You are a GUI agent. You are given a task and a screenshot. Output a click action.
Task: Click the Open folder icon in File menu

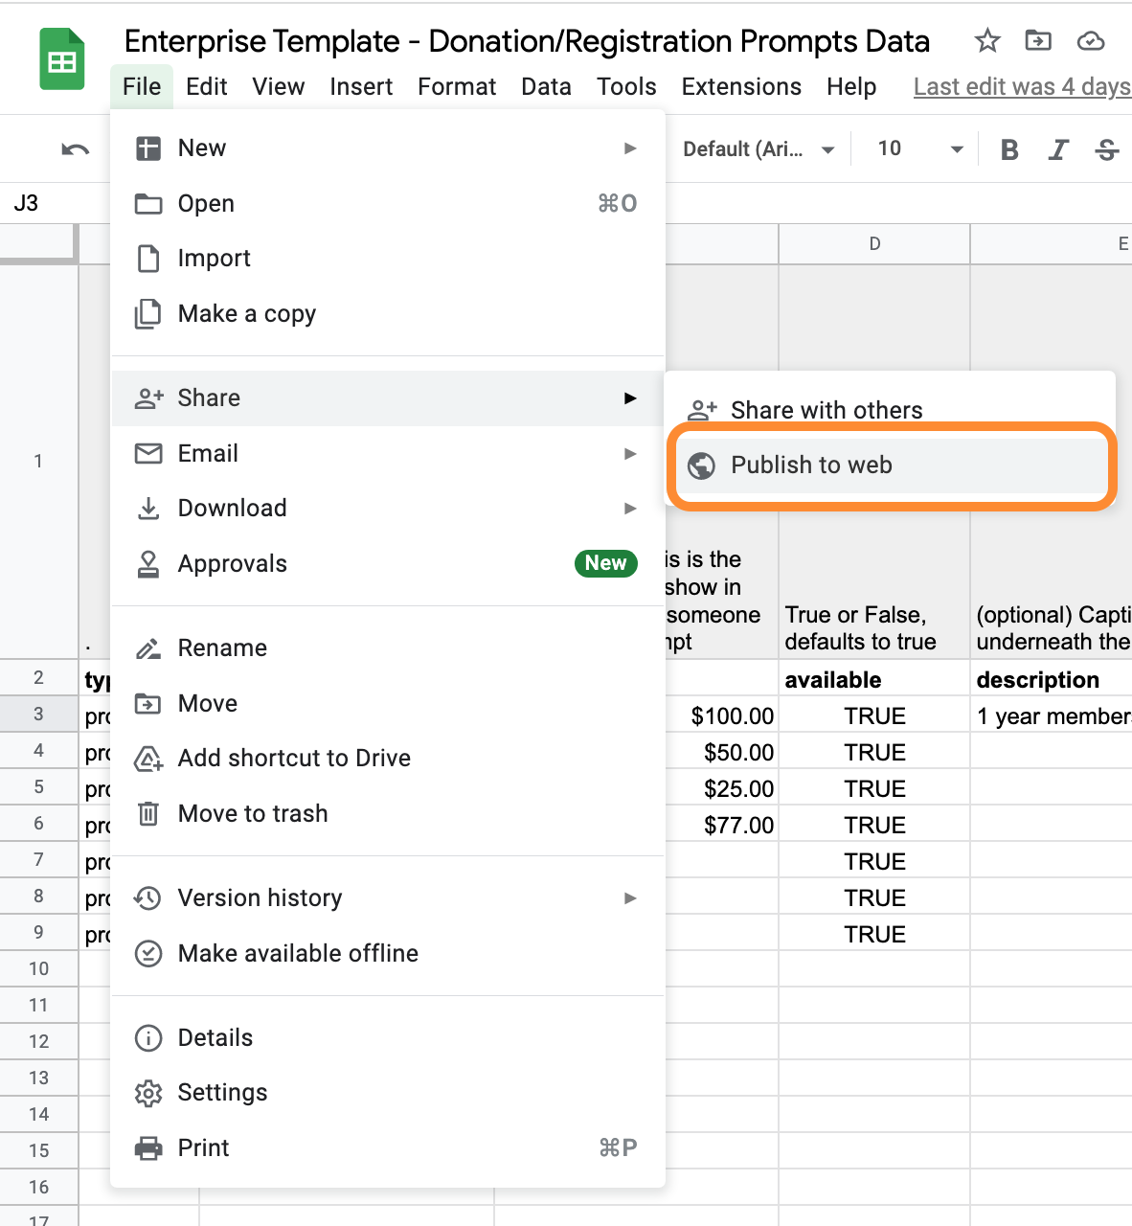coord(148,204)
